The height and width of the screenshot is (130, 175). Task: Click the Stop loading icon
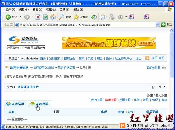coord(38,17)
